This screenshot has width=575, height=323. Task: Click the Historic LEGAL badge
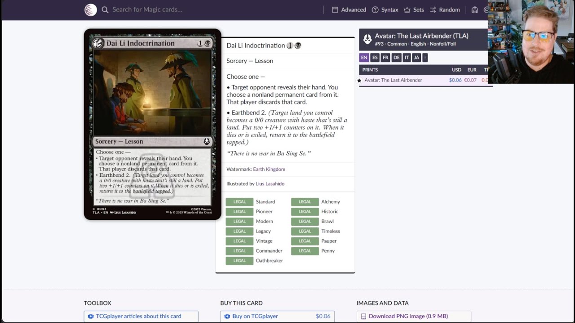click(305, 212)
